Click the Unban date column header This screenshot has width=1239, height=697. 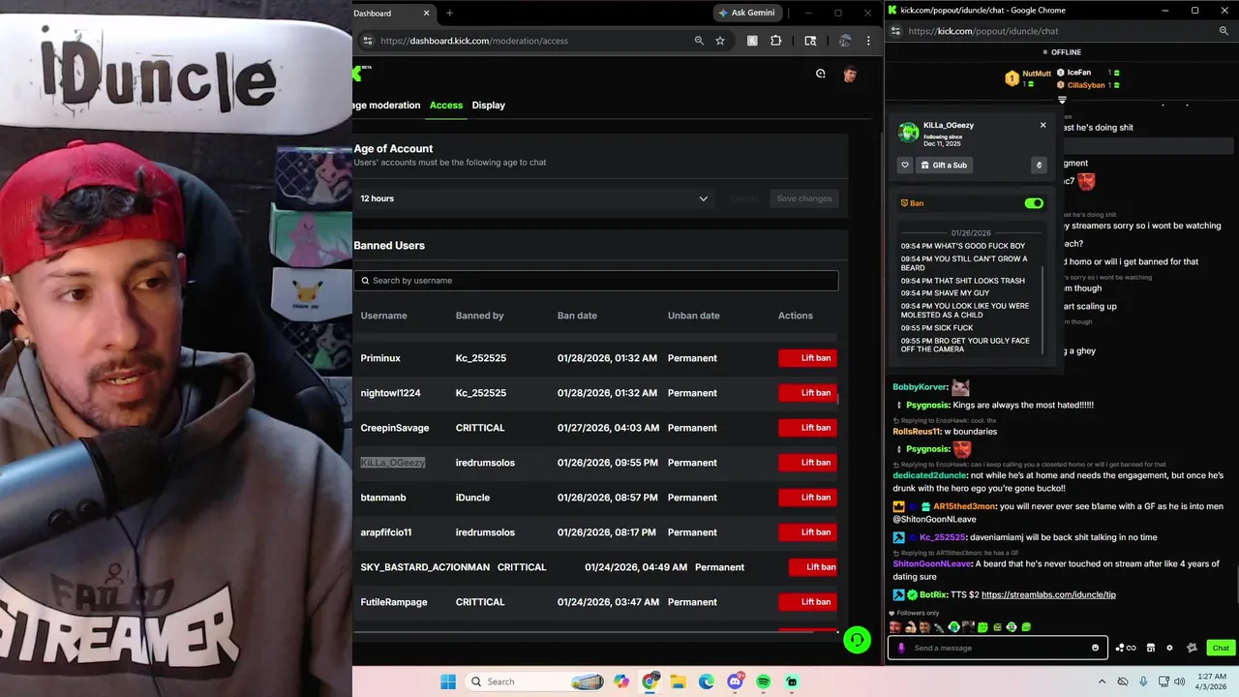[x=694, y=316]
